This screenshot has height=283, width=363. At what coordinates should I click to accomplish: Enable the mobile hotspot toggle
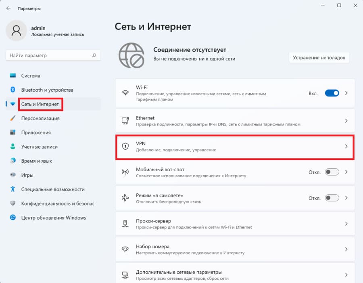point(332,172)
